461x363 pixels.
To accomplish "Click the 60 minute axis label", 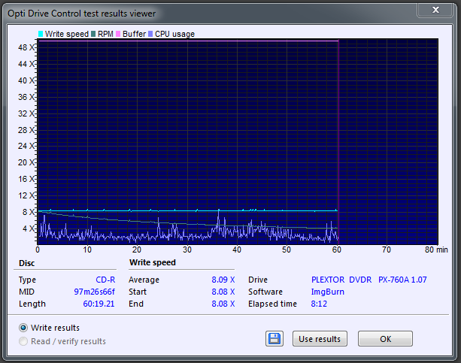I will (337, 250).
